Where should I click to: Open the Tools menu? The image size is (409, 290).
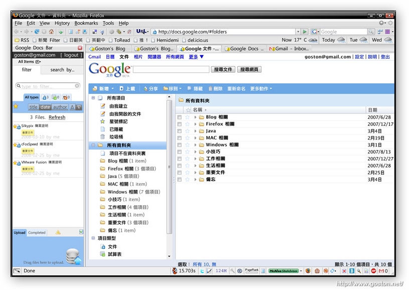pyautogui.click(x=108, y=23)
